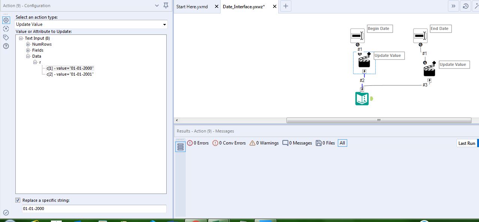The width and height of the screenshot is (479, 222).
Task: Click the Help question-mark icon
Action: (6, 46)
